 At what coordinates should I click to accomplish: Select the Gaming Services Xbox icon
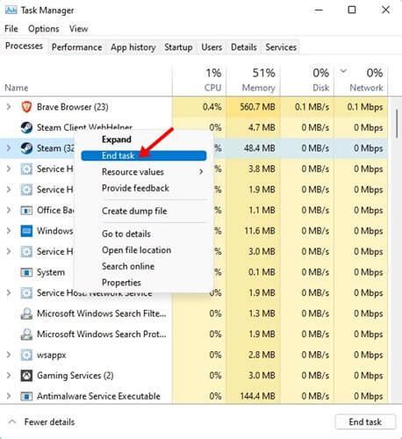[26, 376]
